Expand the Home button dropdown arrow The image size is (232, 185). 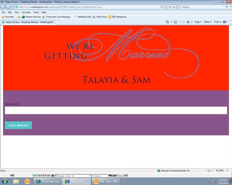[171, 22]
